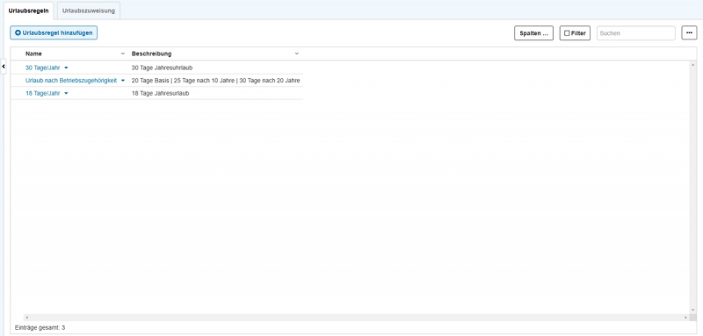
Task: Open the Spalten column chooser
Action: [x=533, y=33]
